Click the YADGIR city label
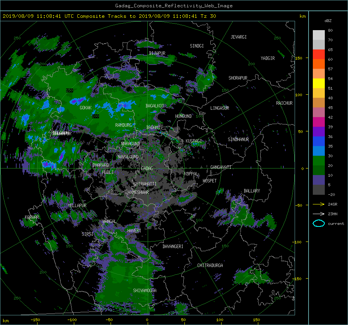Image resolution: width=348 pixels, height=325 pixels. 268,58
